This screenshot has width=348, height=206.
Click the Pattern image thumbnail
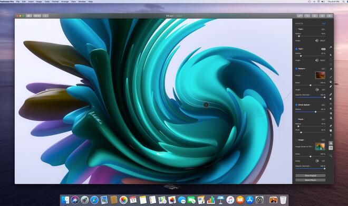coord(320,76)
